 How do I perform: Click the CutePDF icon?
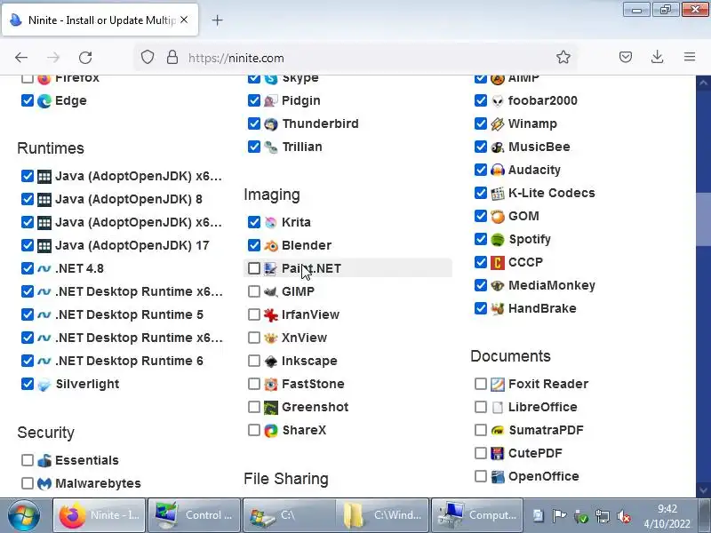[498, 453]
